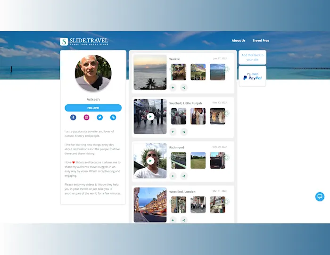View Ankesh's profile photo
Screen dimensions: 330x255
click(x=93, y=73)
